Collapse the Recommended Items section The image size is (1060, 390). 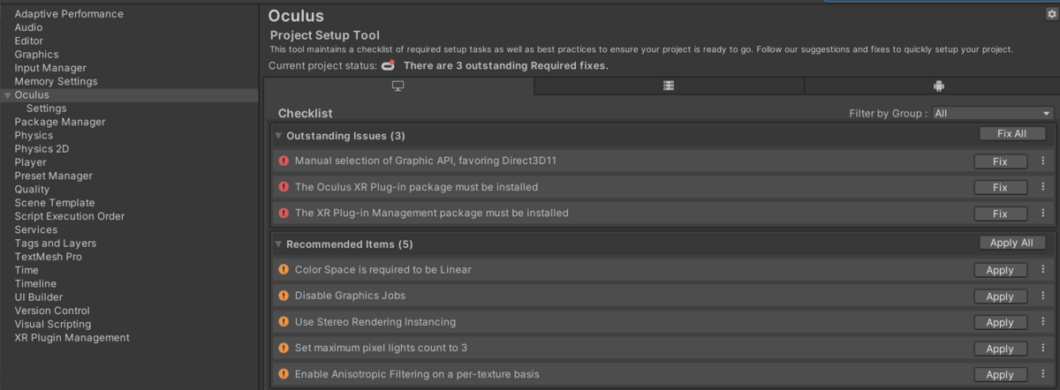pos(278,244)
